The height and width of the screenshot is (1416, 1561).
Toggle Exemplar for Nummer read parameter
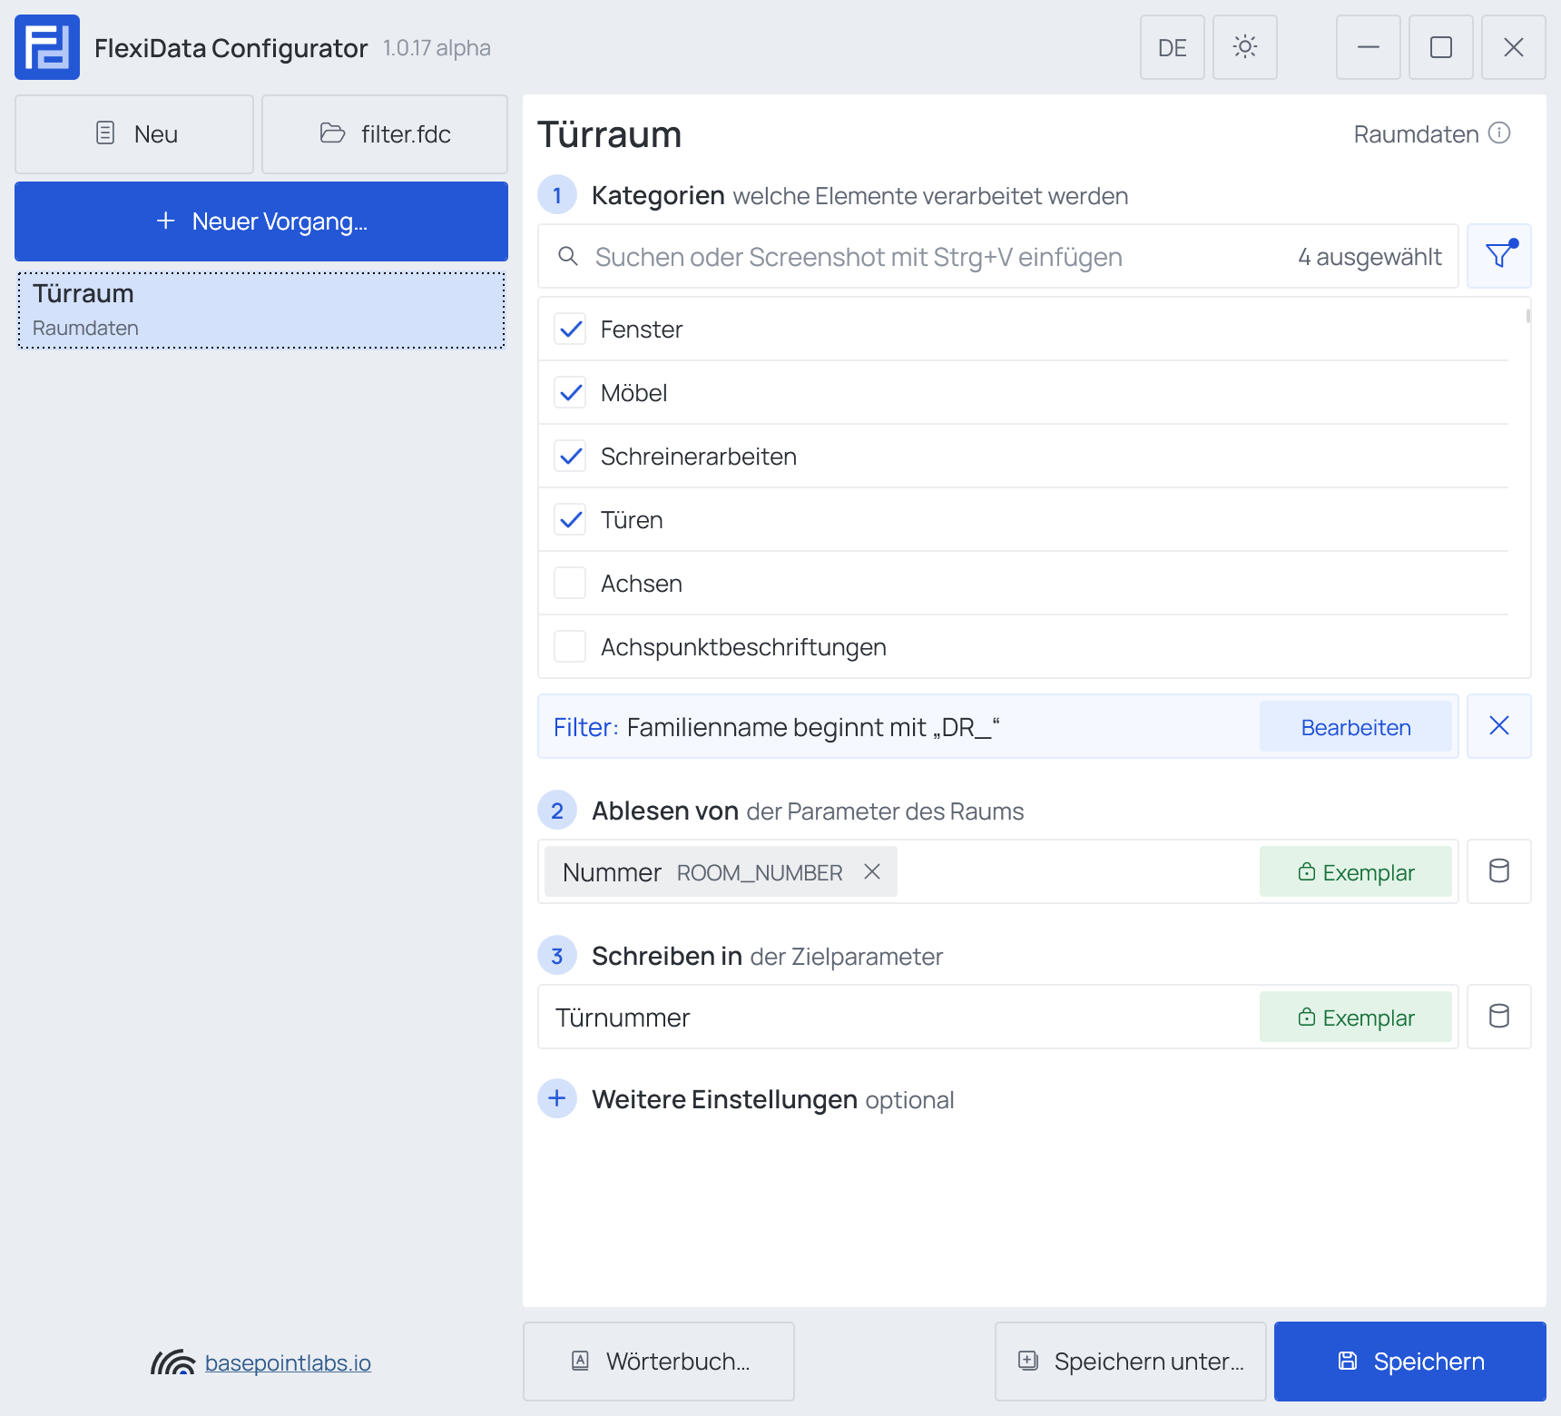pyautogui.click(x=1356, y=871)
